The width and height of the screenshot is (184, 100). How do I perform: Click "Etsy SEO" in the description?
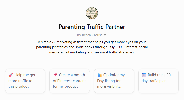[115, 47]
